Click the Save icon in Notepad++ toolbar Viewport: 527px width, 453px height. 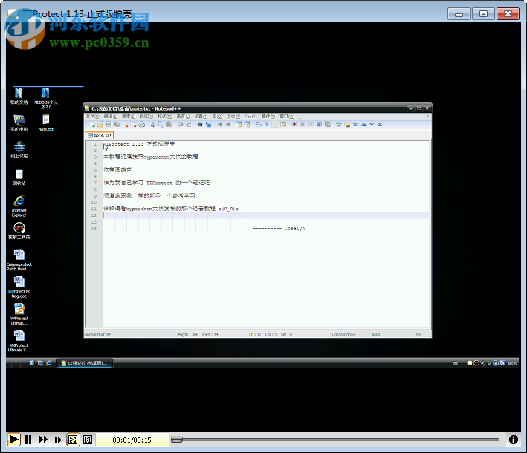109,125
